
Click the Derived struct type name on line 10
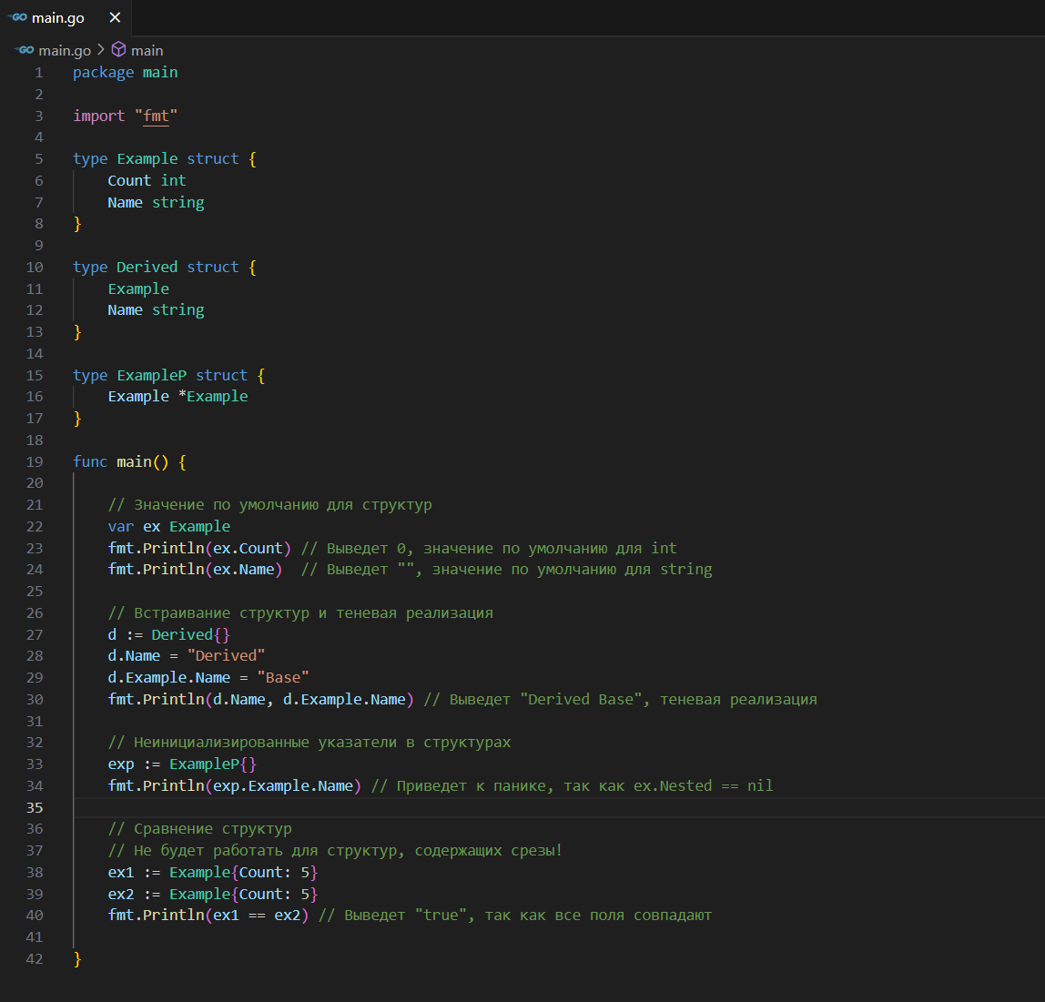point(147,267)
